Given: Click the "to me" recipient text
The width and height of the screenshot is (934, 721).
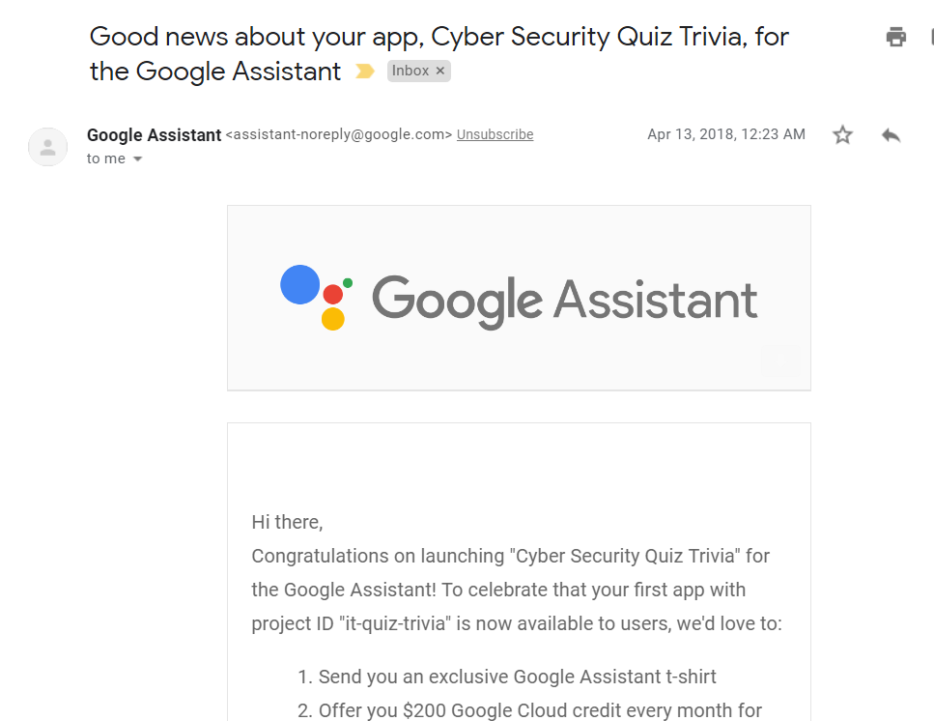Looking at the screenshot, I should (106, 159).
